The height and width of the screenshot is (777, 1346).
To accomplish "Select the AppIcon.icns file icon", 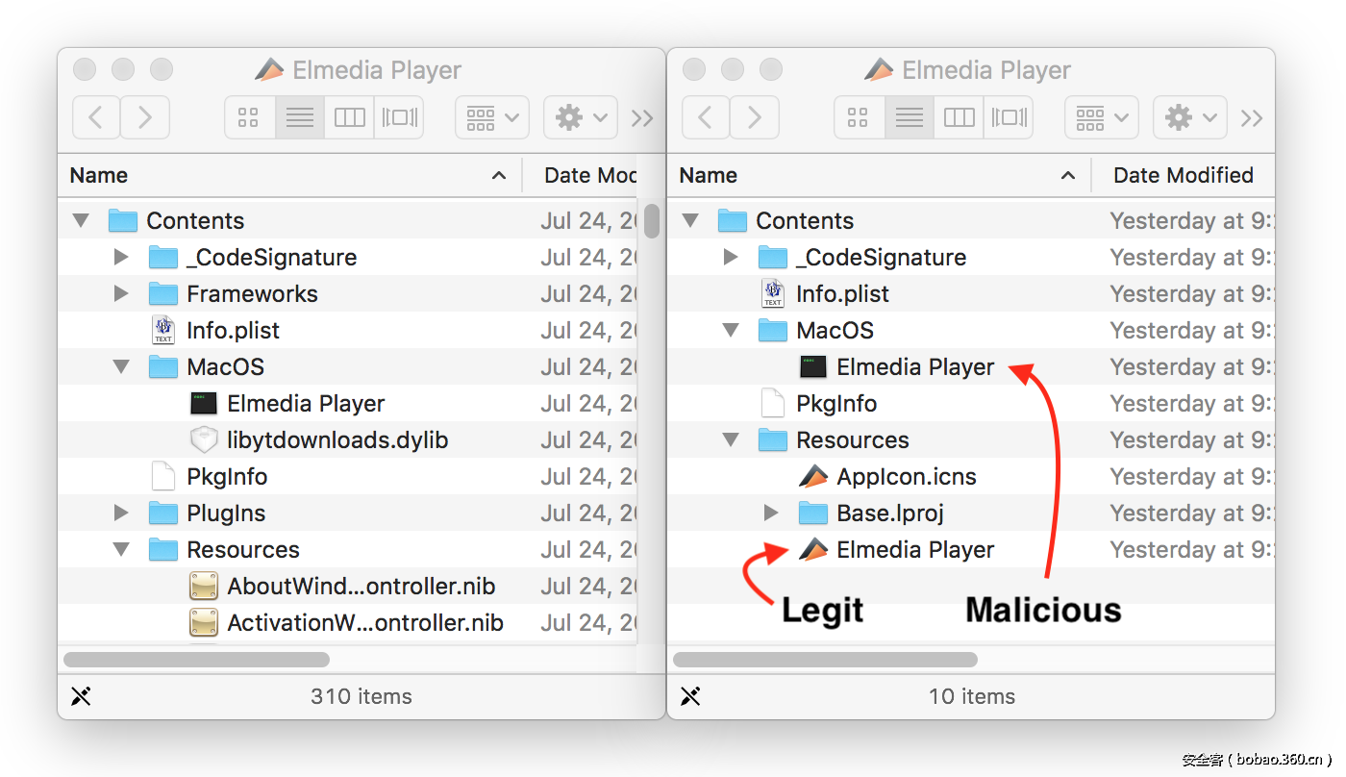I will pyautogui.click(x=813, y=476).
